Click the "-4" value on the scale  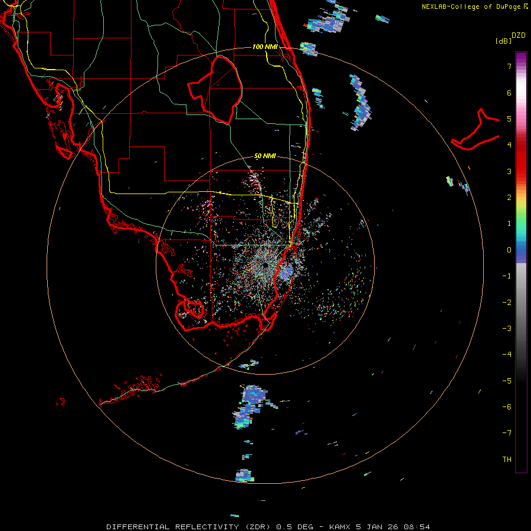(x=507, y=355)
